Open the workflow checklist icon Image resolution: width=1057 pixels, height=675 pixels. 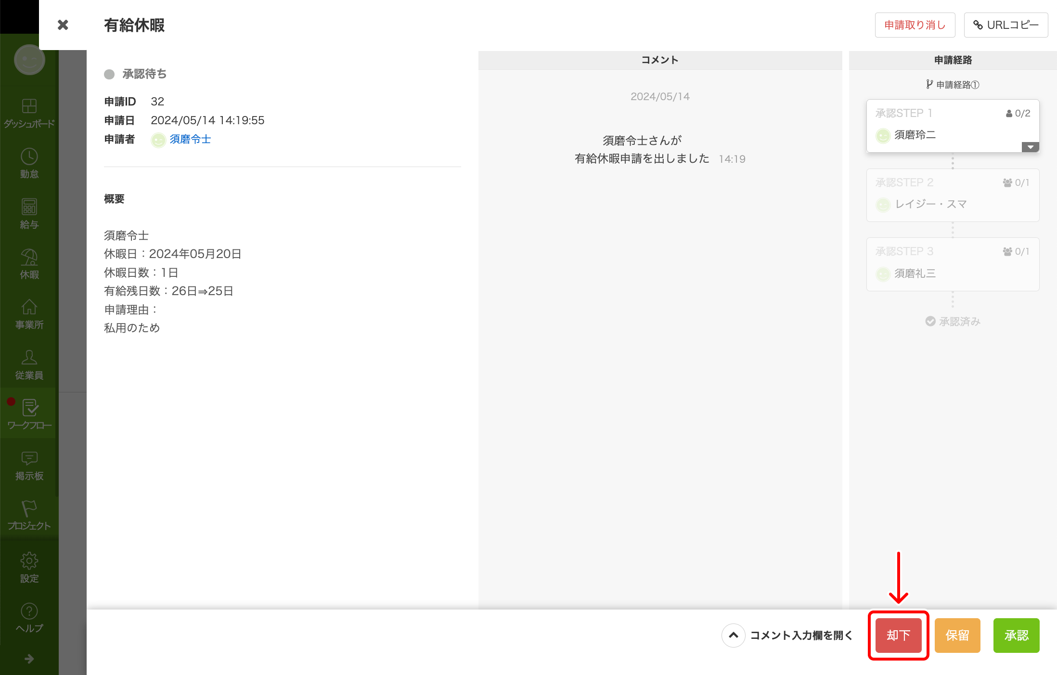point(30,408)
